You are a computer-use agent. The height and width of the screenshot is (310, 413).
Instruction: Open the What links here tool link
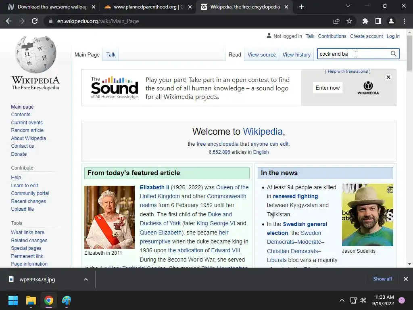click(x=28, y=232)
